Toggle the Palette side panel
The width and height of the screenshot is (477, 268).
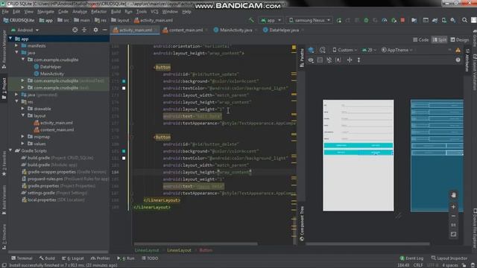[302, 58]
